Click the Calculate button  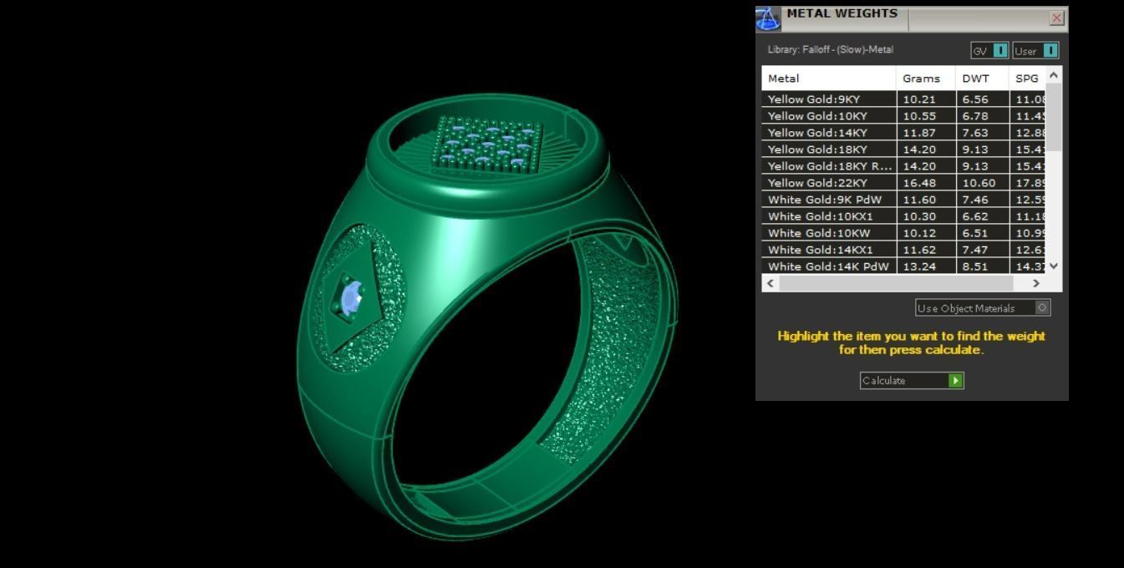pyautogui.click(x=912, y=381)
